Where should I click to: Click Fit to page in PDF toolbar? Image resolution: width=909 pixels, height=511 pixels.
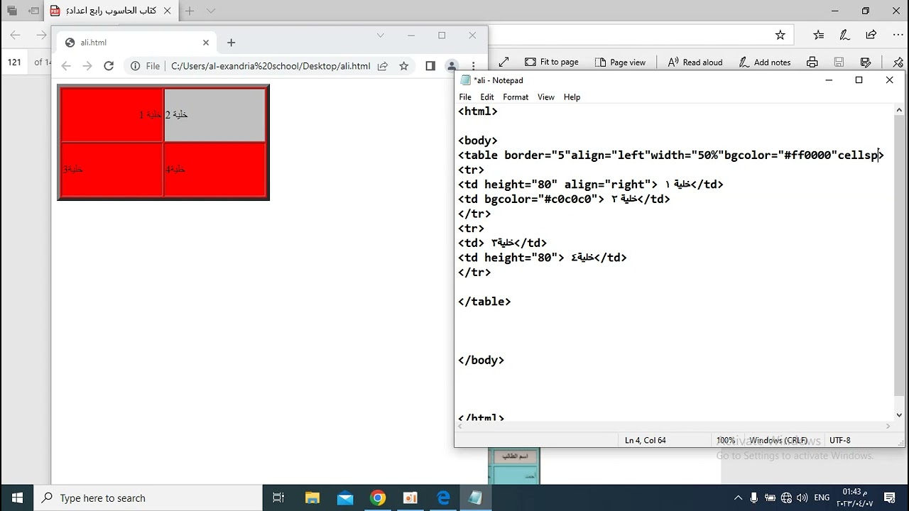point(552,62)
